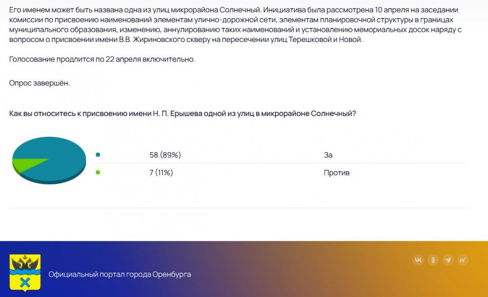488x297 pixels.
Task: Click the paragraph mentioning микрорайона Солнечный
Action: tap(133, 10)
